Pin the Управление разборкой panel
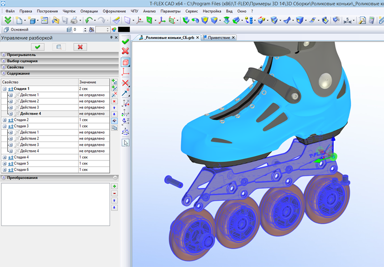Viewport: 384px width, 267px height. (x=111, y=38)
